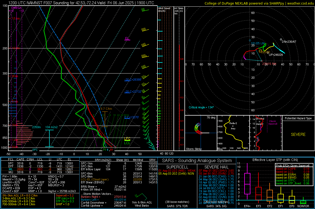Click DN=236/47 on the hodograph
The height and width of the screenshot is (209, 315).
[x=289, y=42]
